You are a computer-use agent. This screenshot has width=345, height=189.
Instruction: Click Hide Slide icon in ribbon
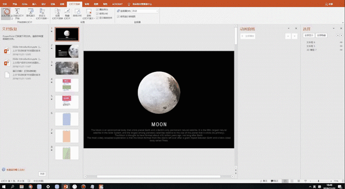coord(67,11)
